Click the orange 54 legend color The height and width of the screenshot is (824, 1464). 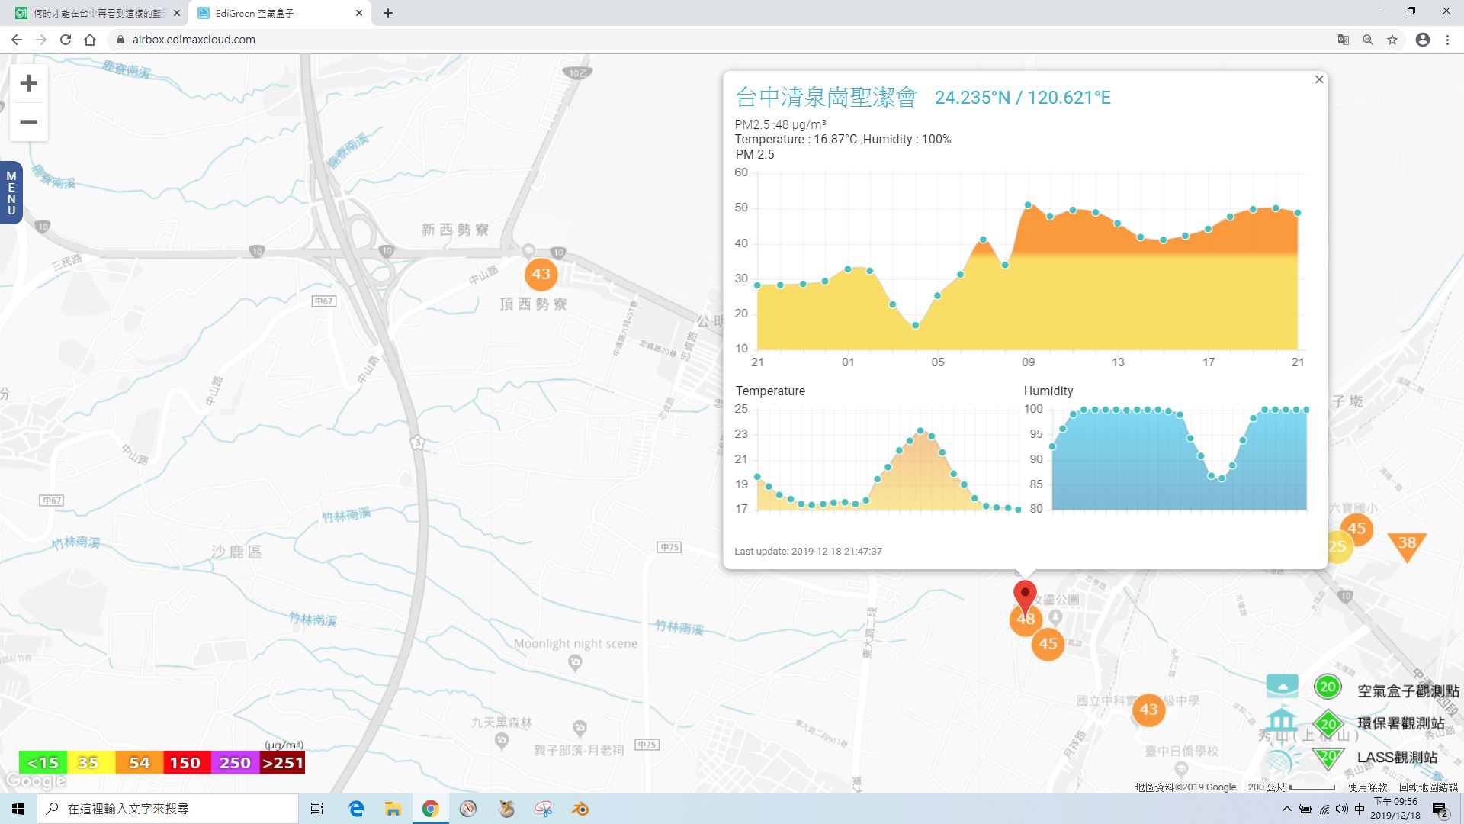point(139,763)
